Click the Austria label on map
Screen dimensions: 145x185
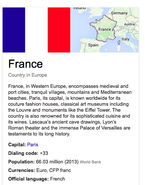(x=129, y=24)
